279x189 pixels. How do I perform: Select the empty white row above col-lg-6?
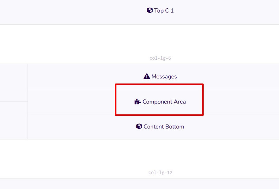click(x=139, y=40)
